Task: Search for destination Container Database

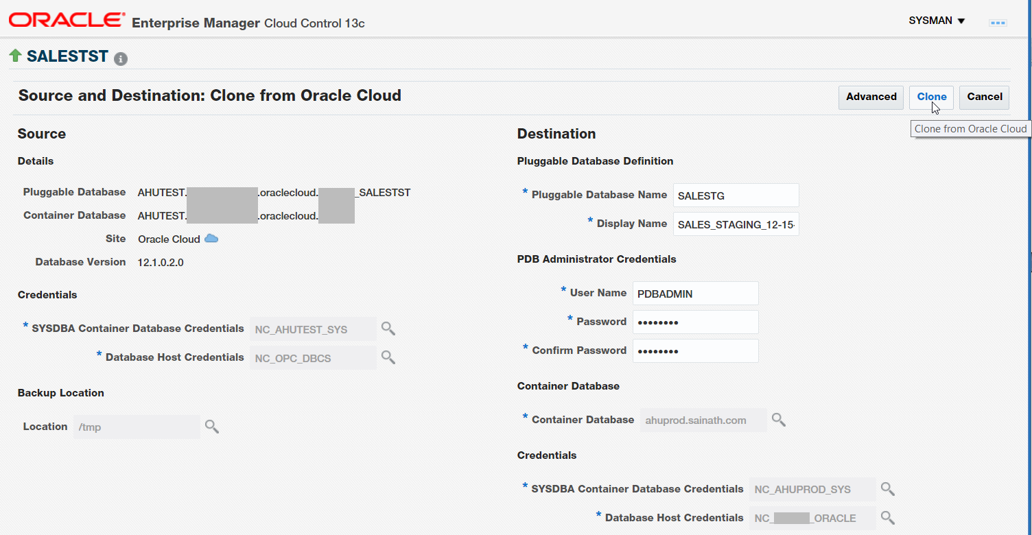Action: tap(779, 420)
